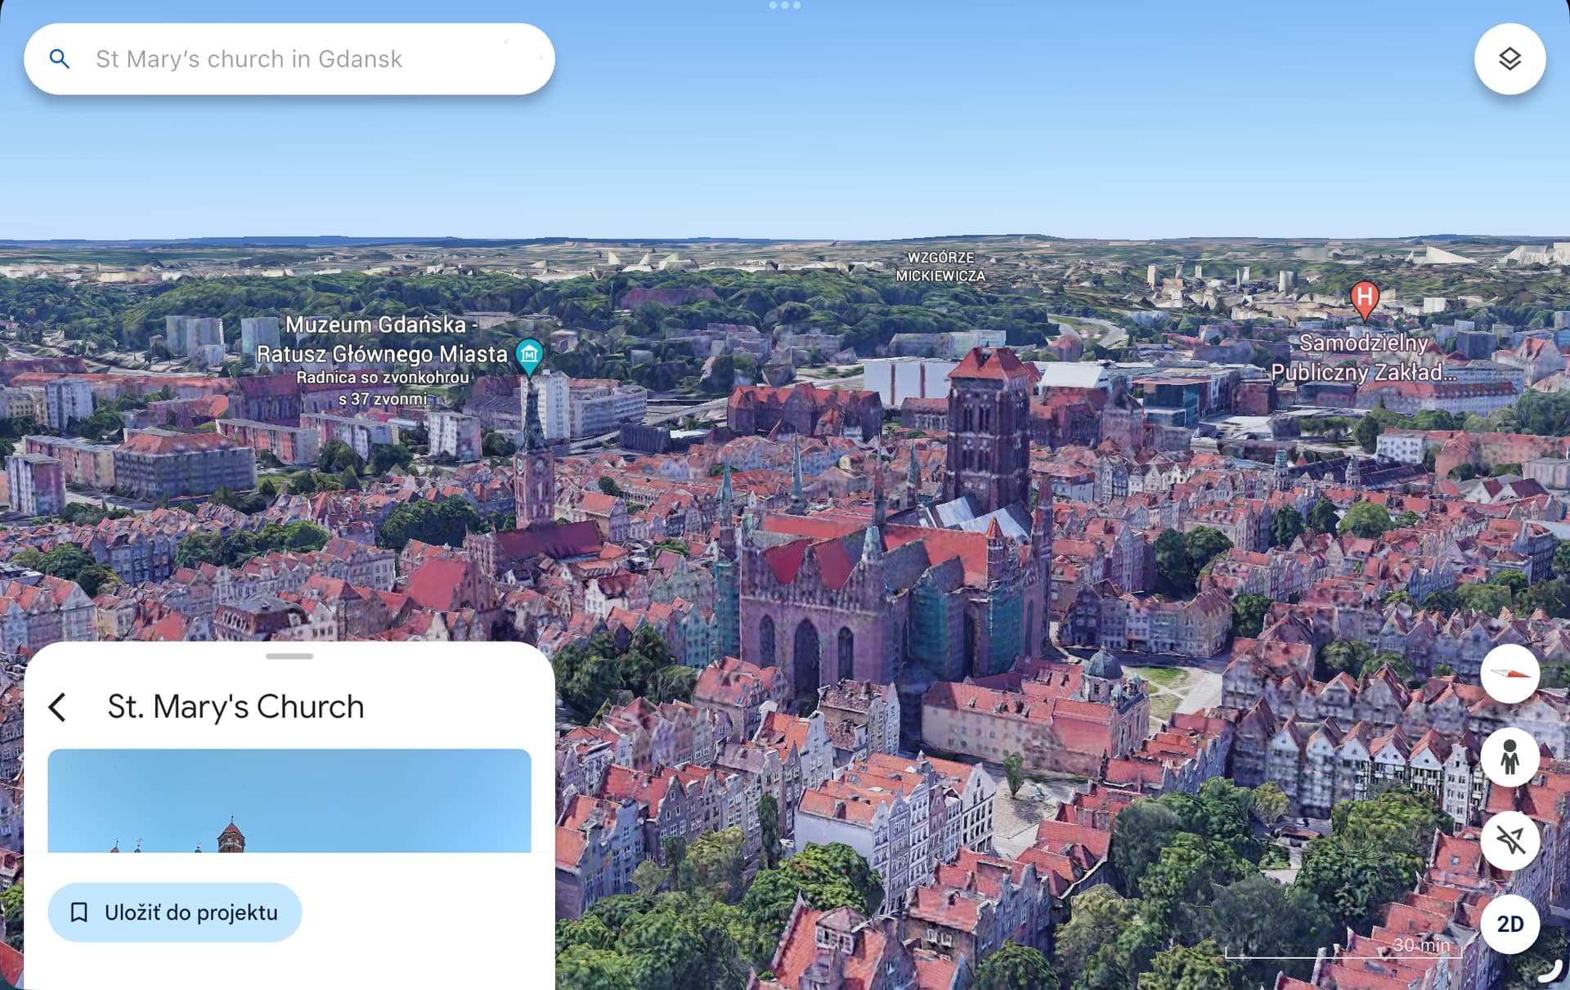Activate the Street View pegman

click(1509, 758)
